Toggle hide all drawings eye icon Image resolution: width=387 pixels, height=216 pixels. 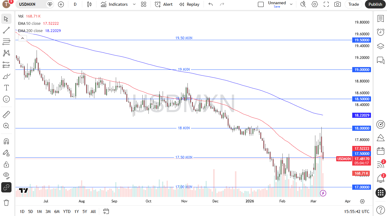click(6, 176)
